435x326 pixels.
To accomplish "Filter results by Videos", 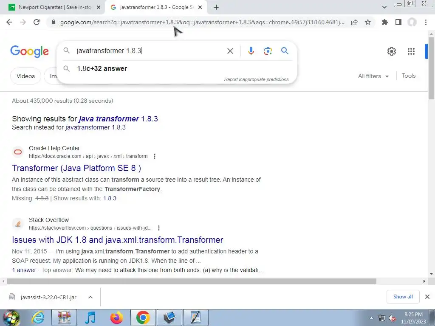I will 25,76.
